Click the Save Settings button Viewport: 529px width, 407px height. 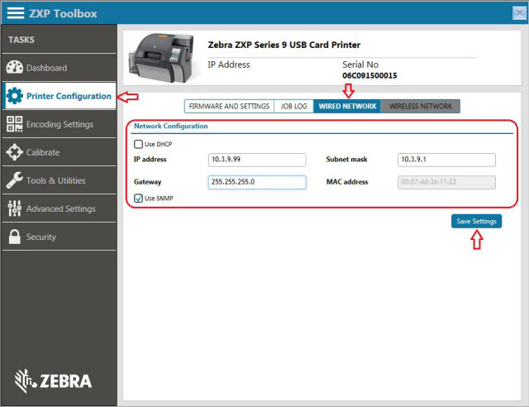476,221
